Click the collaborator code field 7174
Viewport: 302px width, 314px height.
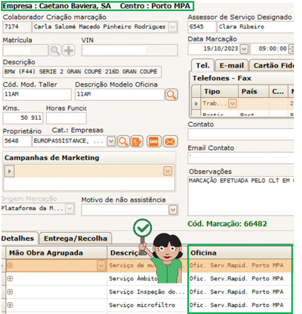point(17,27)
